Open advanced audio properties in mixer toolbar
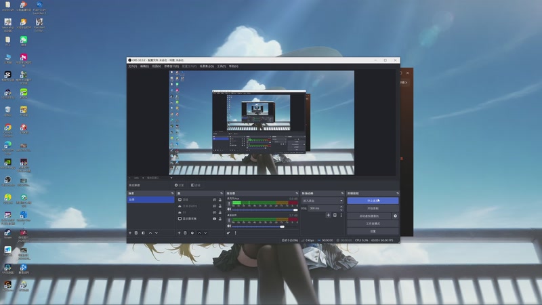The height and width of the screenshot is (305, 542). pyautogui.click(x=228, y=233)
